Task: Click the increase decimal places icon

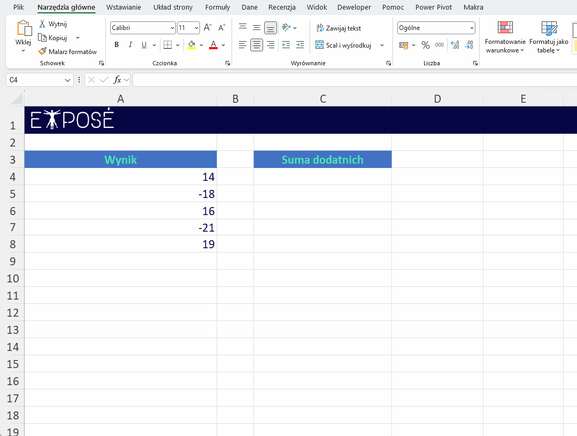Action: coord(455,45)
